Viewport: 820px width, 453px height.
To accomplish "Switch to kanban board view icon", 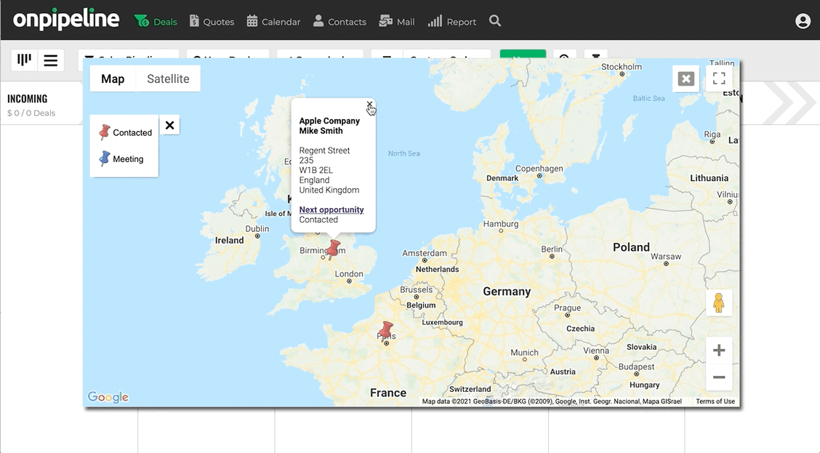I will [x=24, y=60].
